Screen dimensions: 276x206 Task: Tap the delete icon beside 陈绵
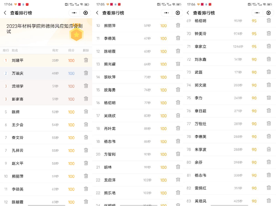click(86, 111)
